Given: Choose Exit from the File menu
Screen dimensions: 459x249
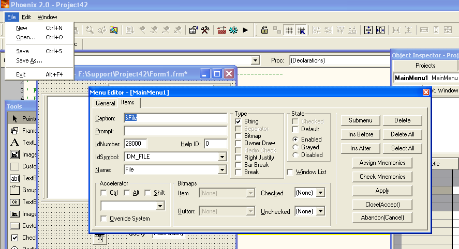Looking at the screenshot, I should (x=39, y=74).
